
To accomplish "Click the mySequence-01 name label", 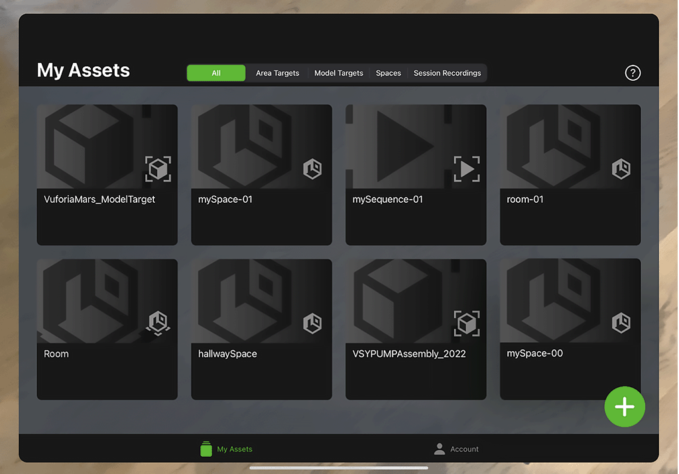I will pos(387,200).
